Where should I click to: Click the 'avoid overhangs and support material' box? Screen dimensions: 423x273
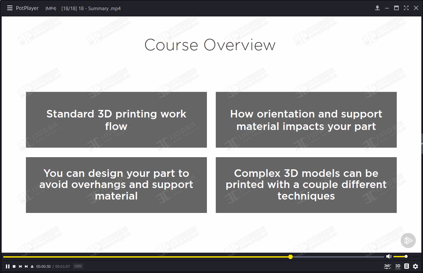click(116, 185)
